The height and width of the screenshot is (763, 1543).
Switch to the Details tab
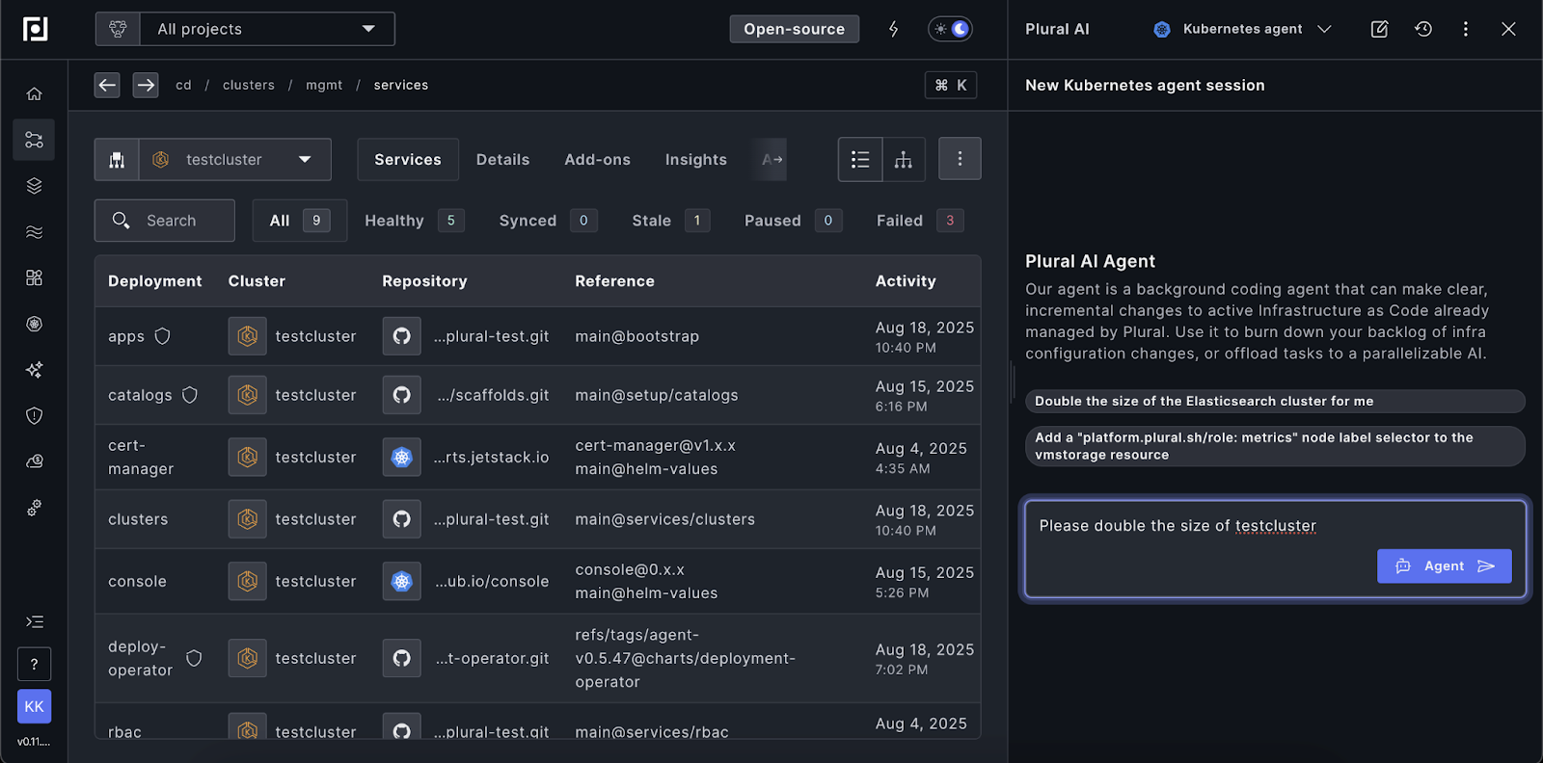pyautogui.click(x=502, y=160)
